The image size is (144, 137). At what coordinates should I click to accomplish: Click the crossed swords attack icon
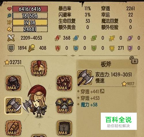[x=11, y=38]
